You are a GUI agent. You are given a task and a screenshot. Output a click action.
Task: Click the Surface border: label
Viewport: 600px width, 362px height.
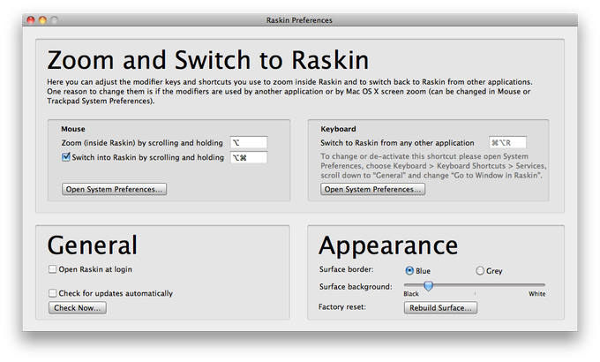346,269
